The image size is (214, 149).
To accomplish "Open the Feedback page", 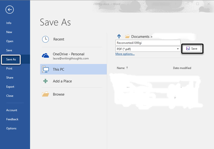I will 12,119.
